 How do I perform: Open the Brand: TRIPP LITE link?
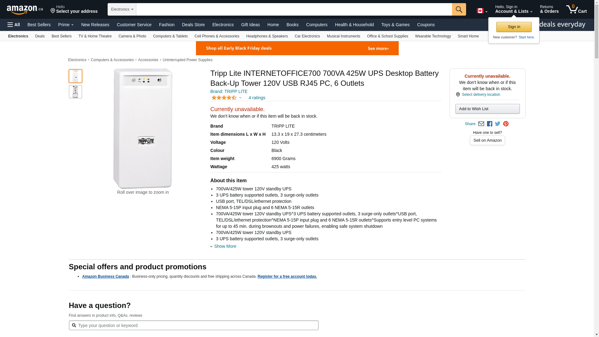pyautogui.click(x=229, y=91)
